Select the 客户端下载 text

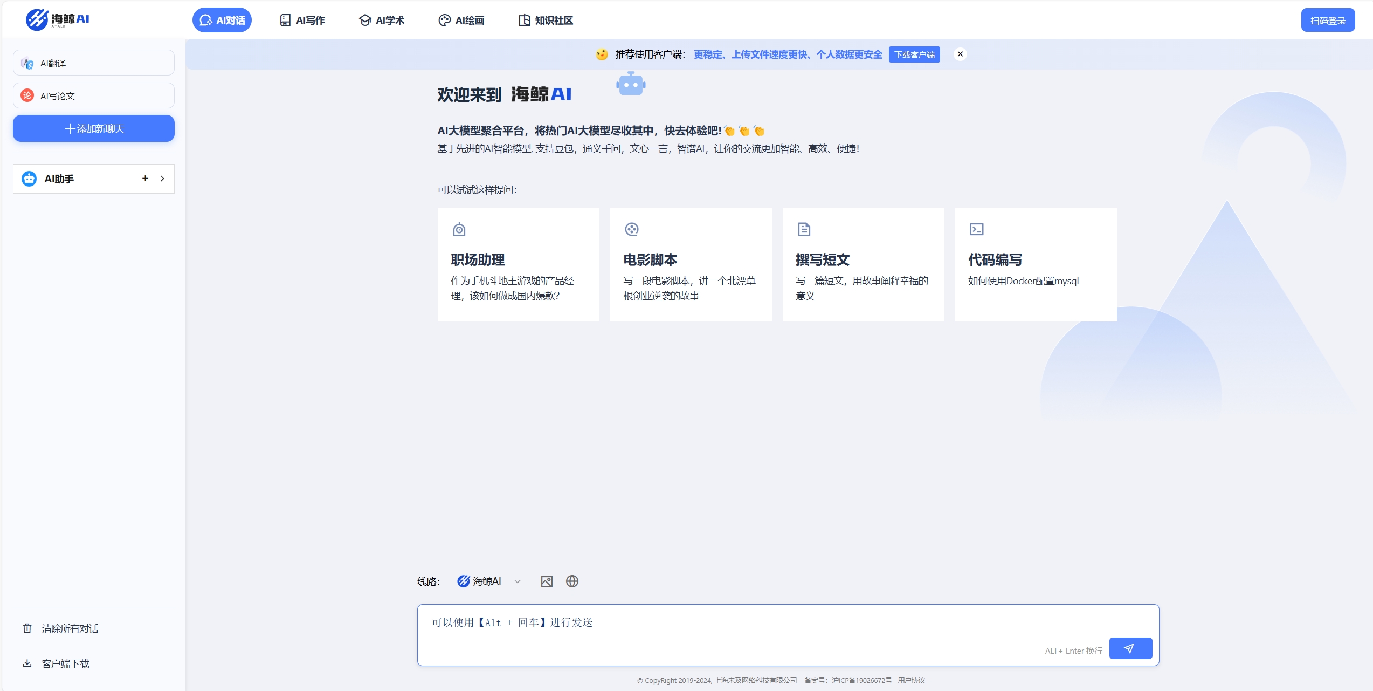coord(66,663)
